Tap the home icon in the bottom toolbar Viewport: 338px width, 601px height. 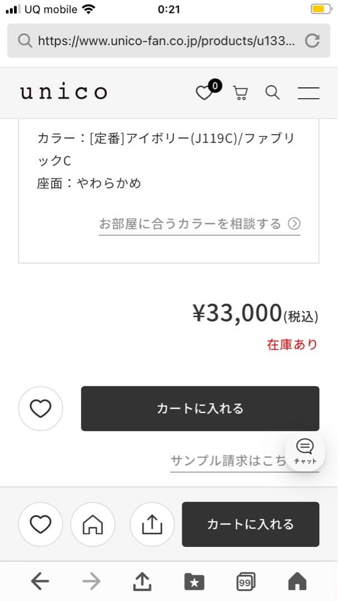tap(93, 524)
